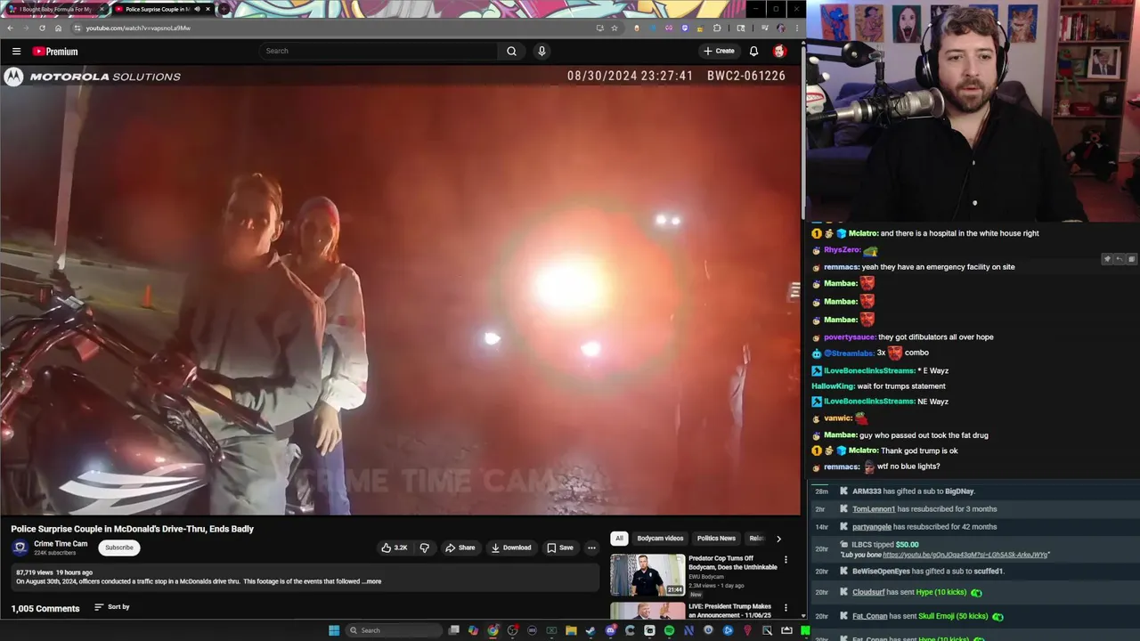
Task: Open Spotify from the taskbar
Action: point(669,630)
